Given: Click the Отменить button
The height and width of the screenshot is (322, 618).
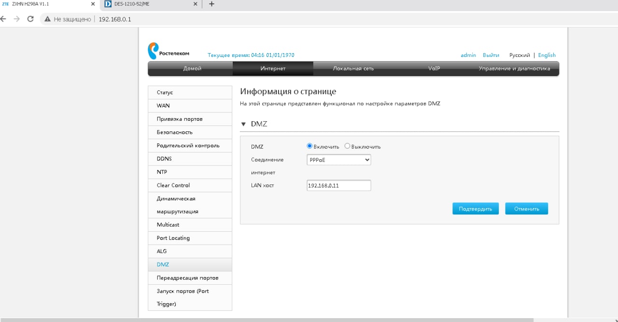Looking at the screenshot, I should 527,209.
